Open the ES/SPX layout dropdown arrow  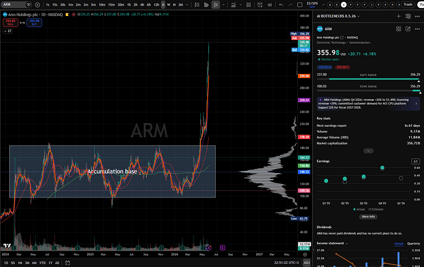coord(323,4)
